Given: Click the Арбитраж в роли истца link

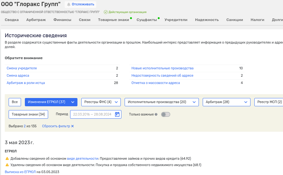Looking at the screenshot, I should click(x=25, y=83).
